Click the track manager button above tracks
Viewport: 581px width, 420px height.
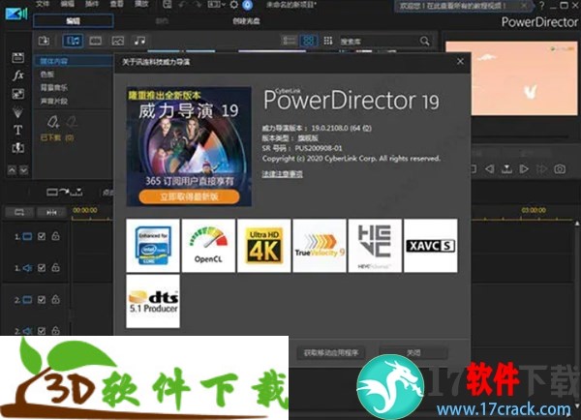19,212
